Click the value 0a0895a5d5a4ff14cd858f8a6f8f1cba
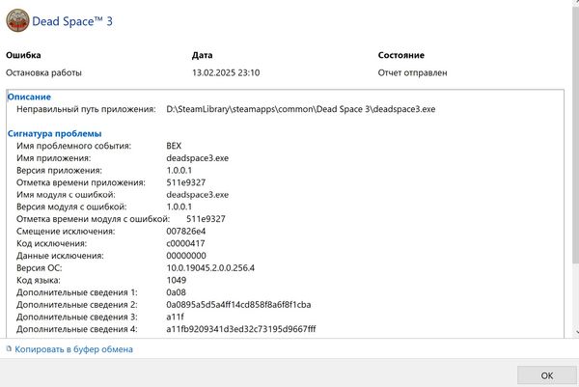This screenshot has height=387, width=579. click(238, 305)
